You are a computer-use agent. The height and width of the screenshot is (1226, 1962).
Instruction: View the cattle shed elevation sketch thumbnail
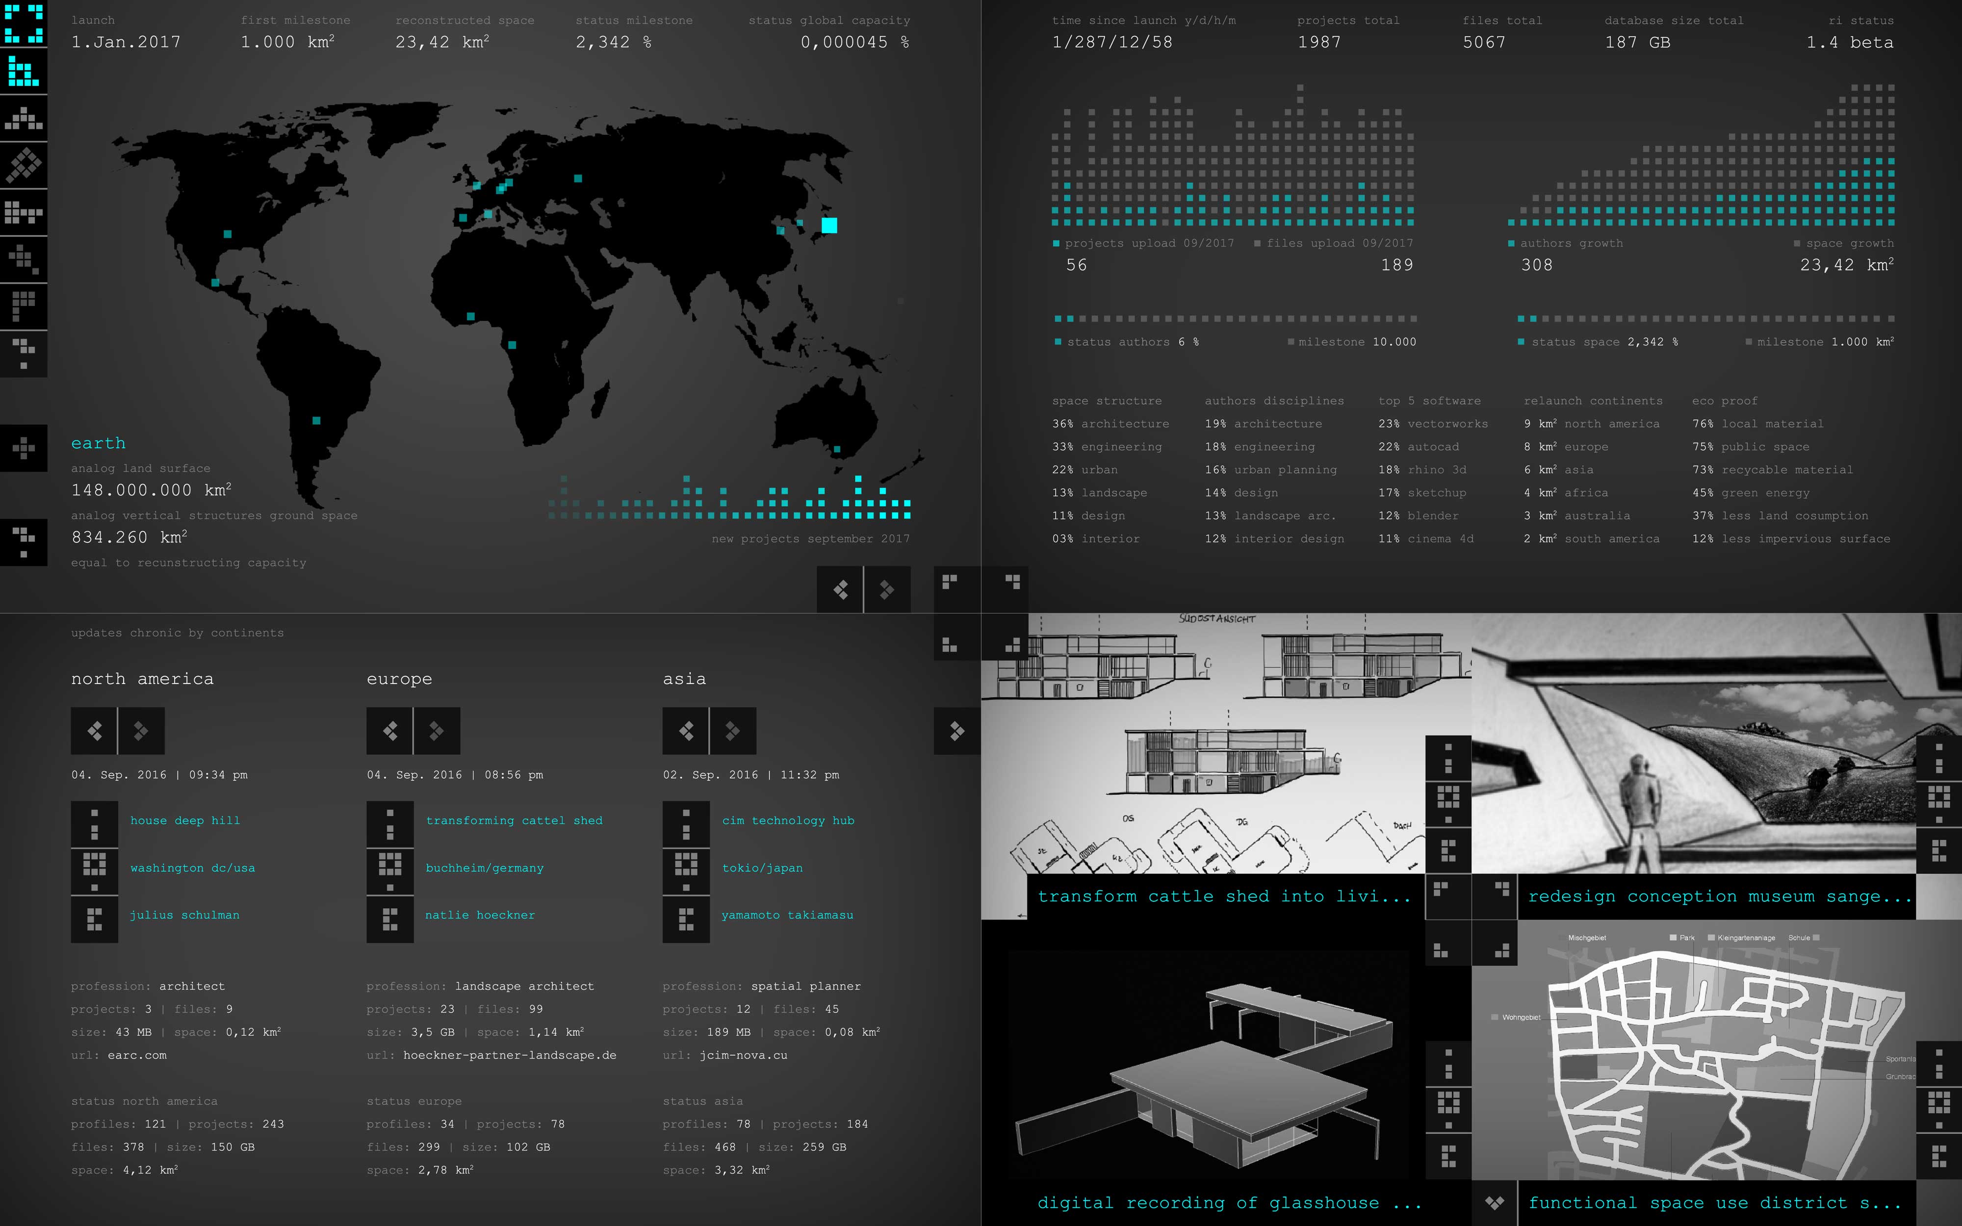(1203, 743)
